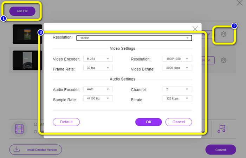Close the converter window with top X
Viewport: 246px width, 158px height.
(240, 3)
